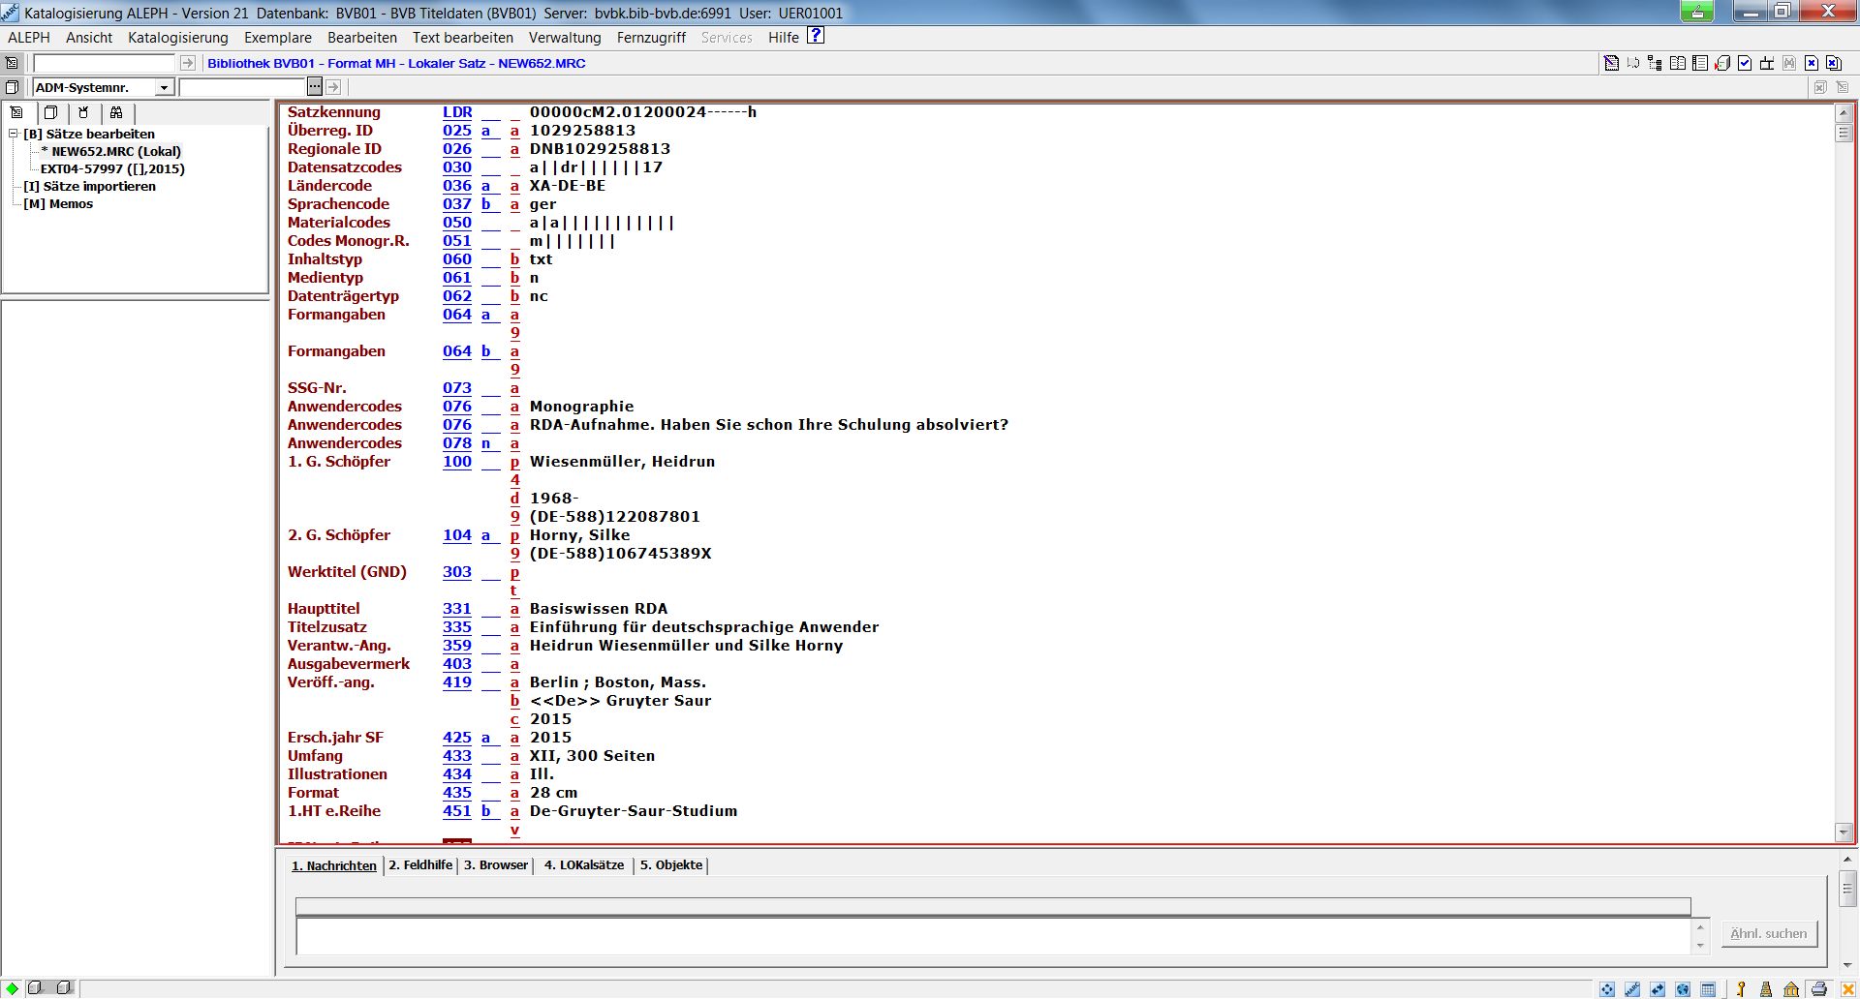
Task: Click the Ähnl. suchen button
Action: click(x=1768, y=934)
